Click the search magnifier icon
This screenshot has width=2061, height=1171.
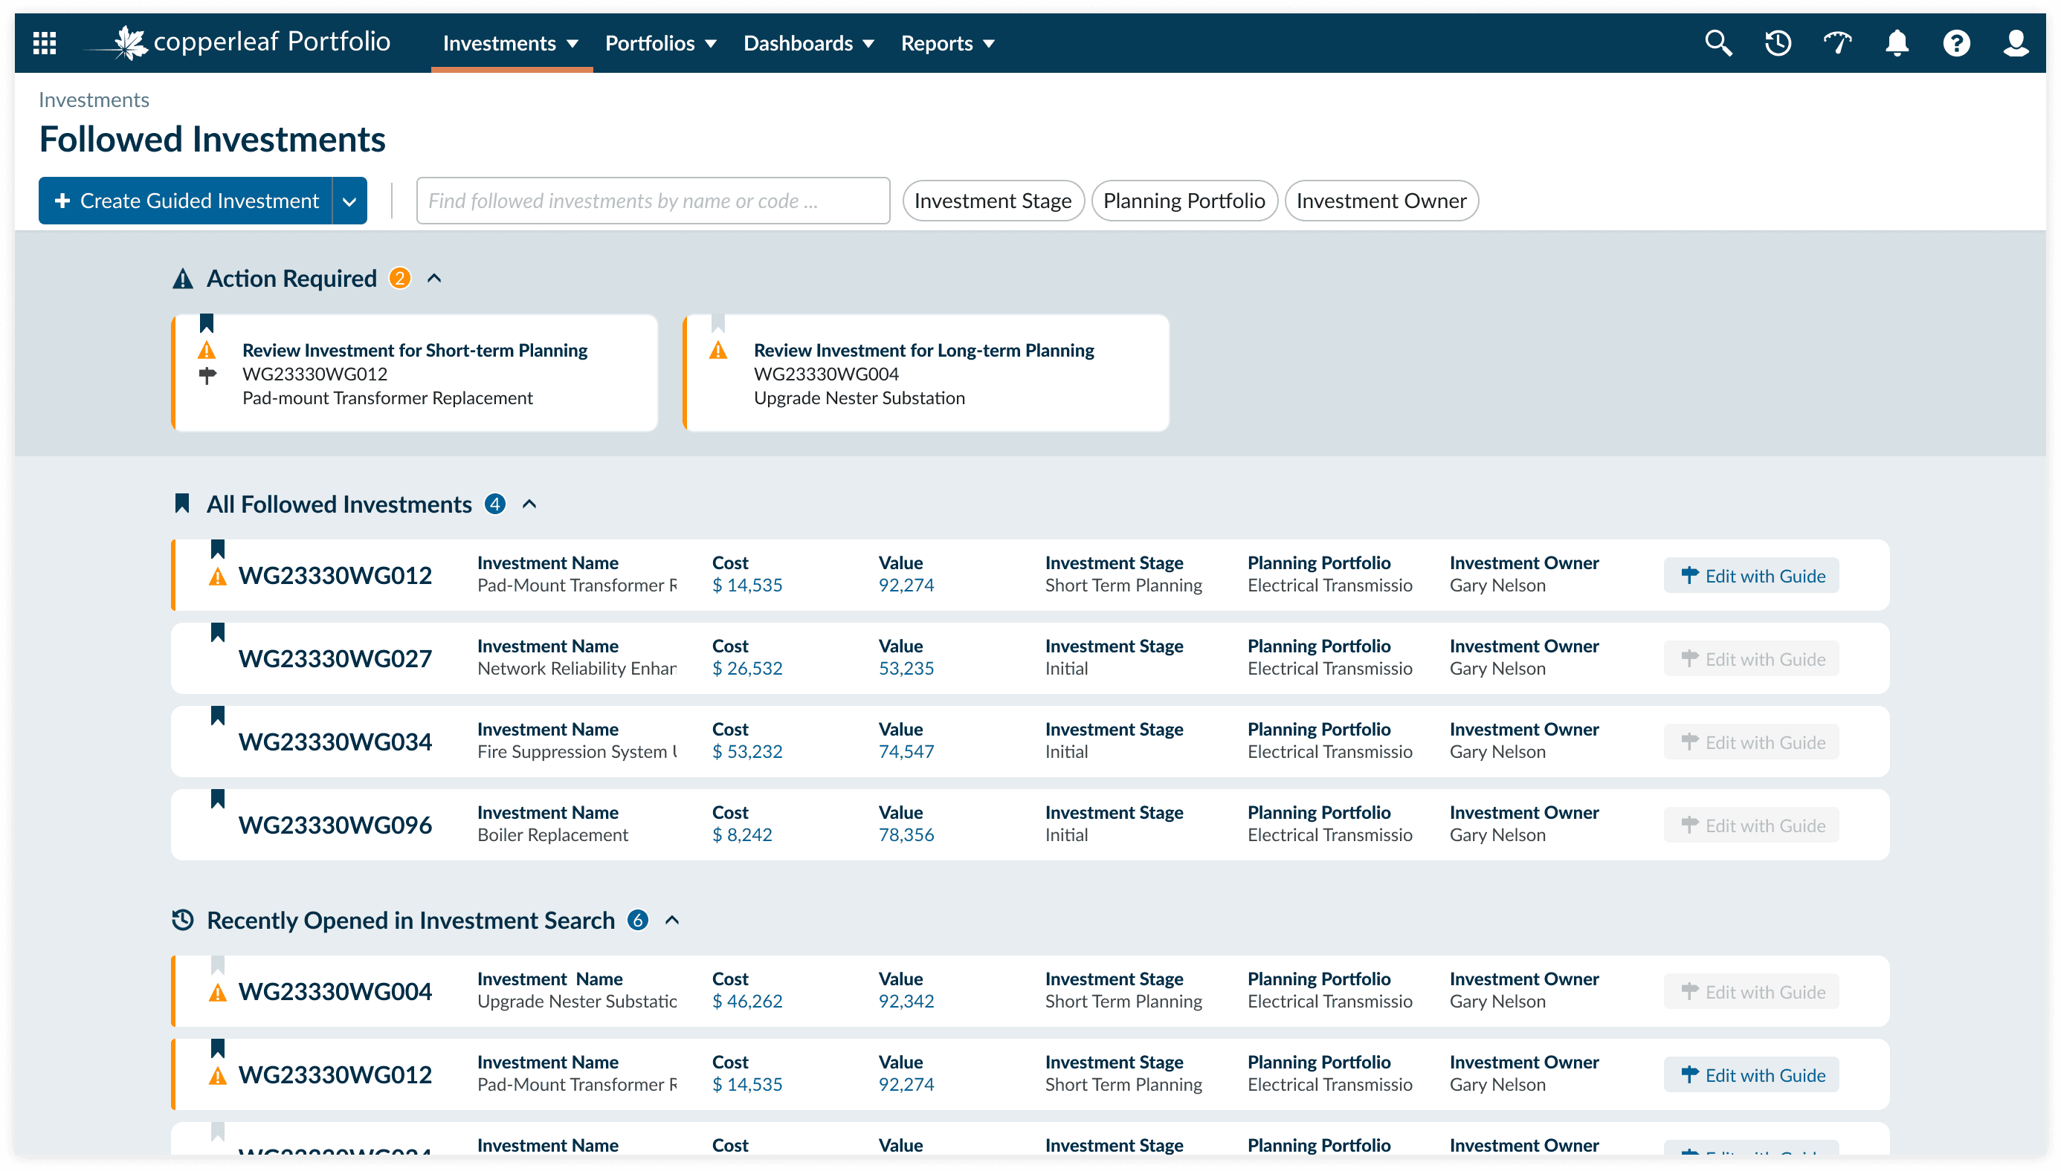click(x=1718, y=42)
